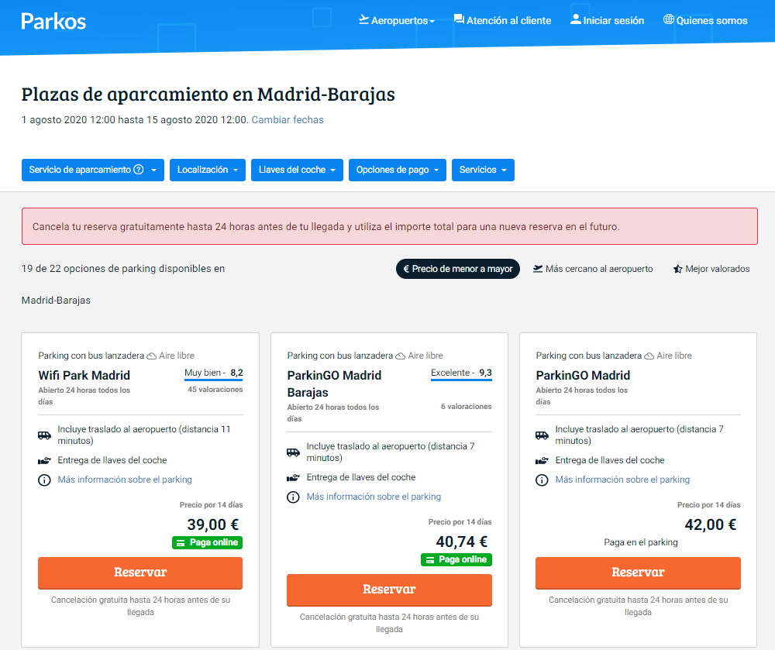
Task: Click the info icon on the 42,00 € card
Action: (542, 480)
